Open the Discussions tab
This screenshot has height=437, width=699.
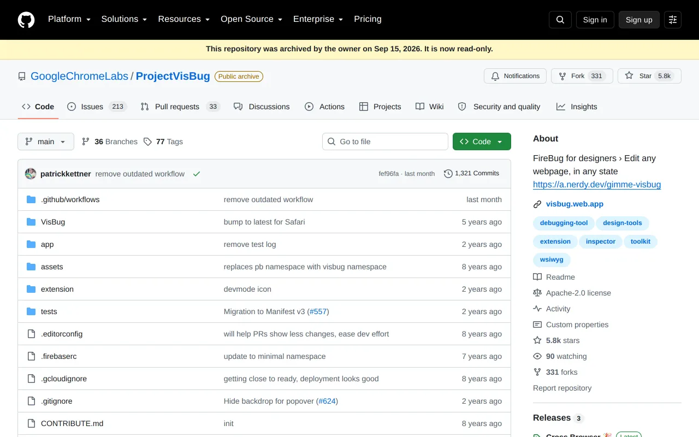262,107
